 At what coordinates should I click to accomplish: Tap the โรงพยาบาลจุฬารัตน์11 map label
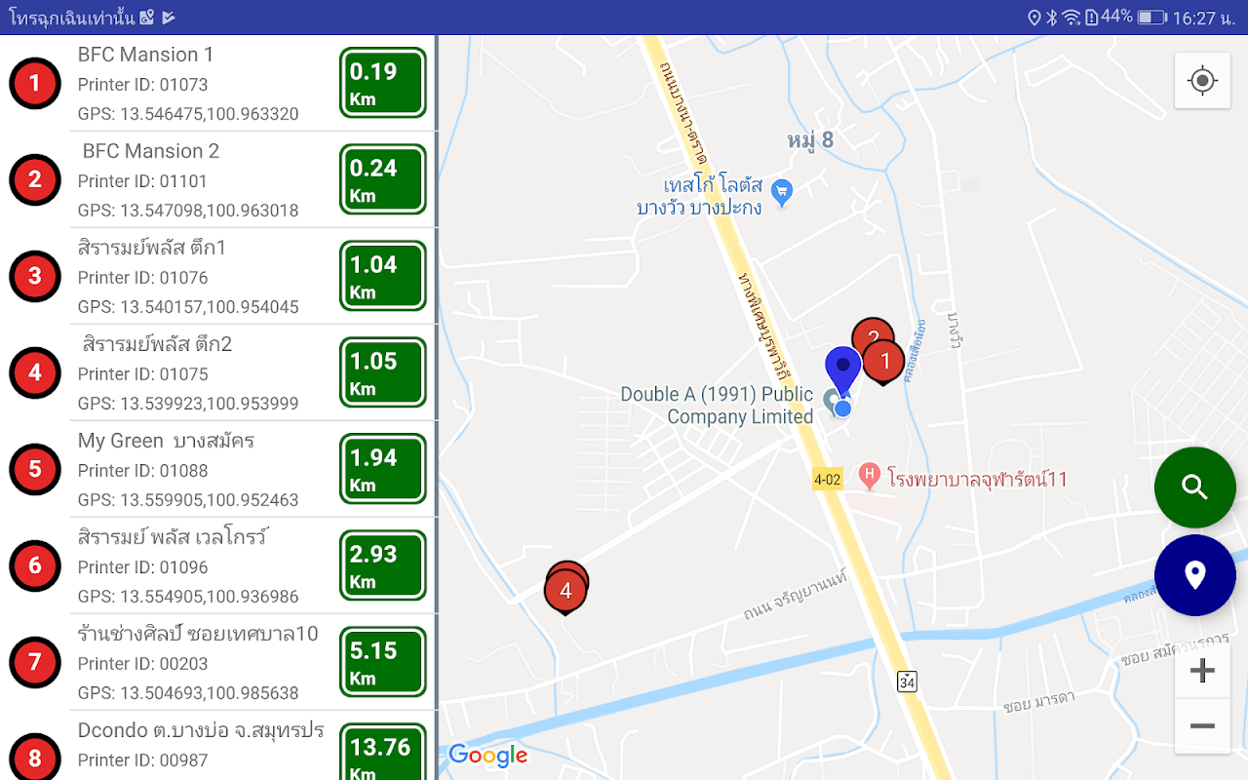[978, 479]
